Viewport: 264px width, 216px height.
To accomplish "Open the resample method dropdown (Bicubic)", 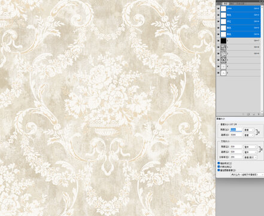I will coord(247,175).
